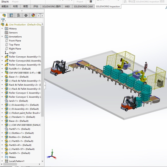167x167 pixels.
Task: Switch to the 草图 tab
Action: tap(25, 7)
